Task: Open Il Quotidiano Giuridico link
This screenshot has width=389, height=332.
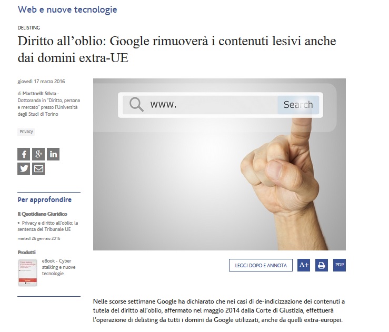Action: pyautogui.click(x=43, y=214)
